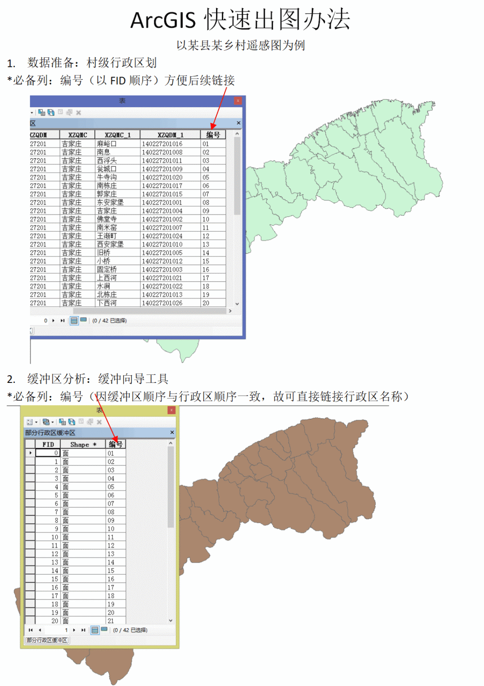Click Switch Selection icon in buffer table

[72, 422]
